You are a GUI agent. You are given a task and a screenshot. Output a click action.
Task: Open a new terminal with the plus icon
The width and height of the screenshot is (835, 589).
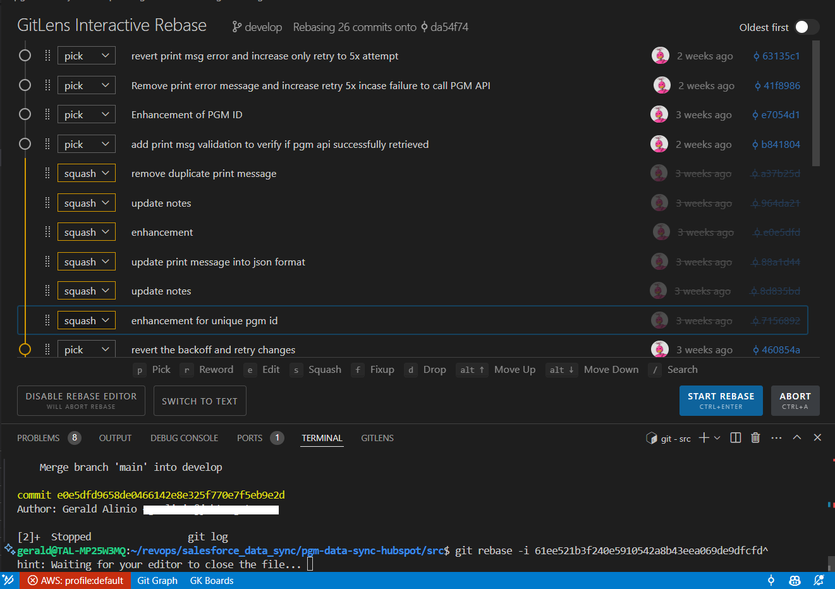[704, 437]
